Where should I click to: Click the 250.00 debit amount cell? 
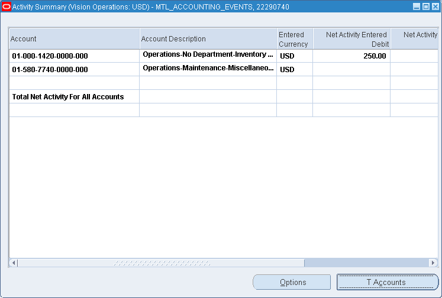[x=352, y=56]
